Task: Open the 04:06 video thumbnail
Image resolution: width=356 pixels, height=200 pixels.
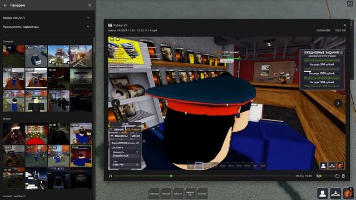Action: [13, 101]
